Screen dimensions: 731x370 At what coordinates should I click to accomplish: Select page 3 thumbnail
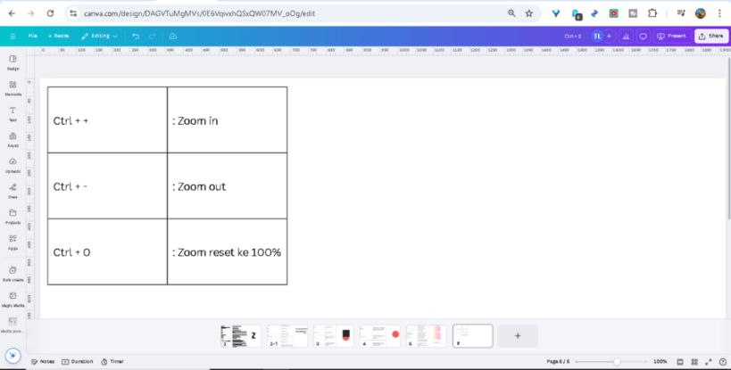pos(333,336)
